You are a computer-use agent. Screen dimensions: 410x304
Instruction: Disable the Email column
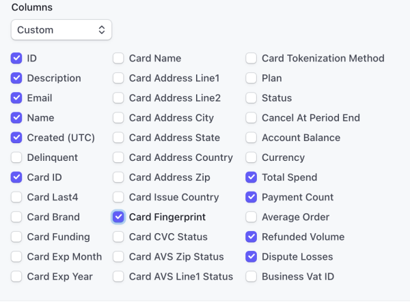(16, 98)
